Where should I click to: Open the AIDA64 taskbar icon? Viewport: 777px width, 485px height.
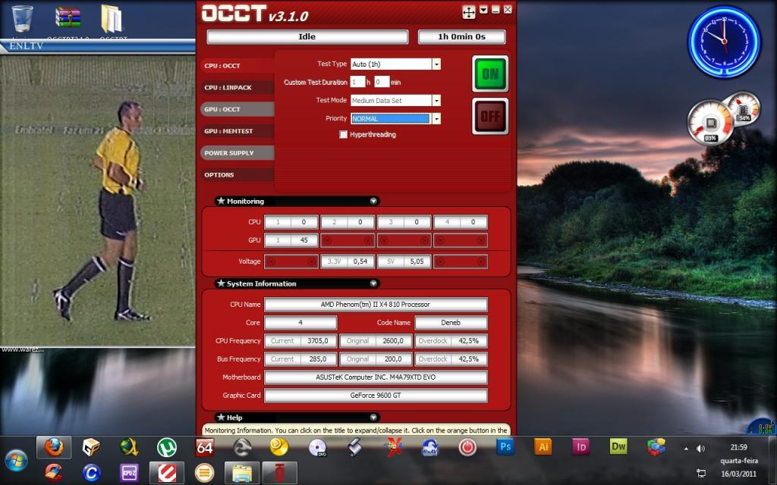pyautogui.click(x=205, y=447)
